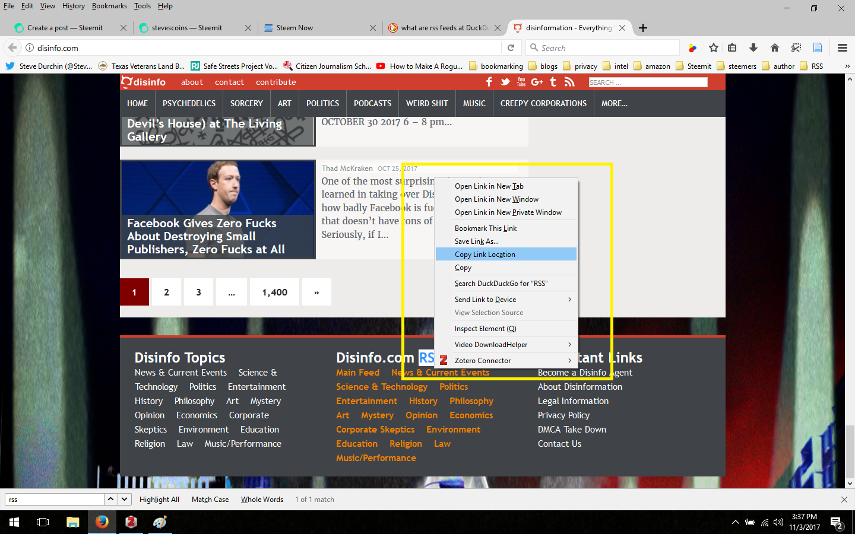The image size is (855, 534).
Task: Go to Home with the house icon
Action: [x=774, y=47]
